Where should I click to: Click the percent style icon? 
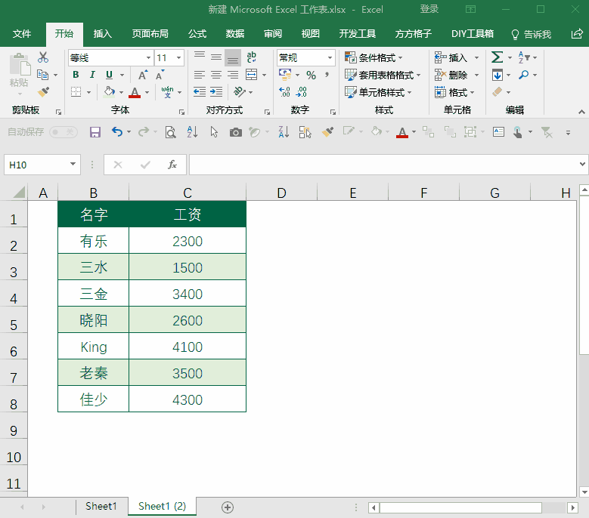click(x=311, y=75)
